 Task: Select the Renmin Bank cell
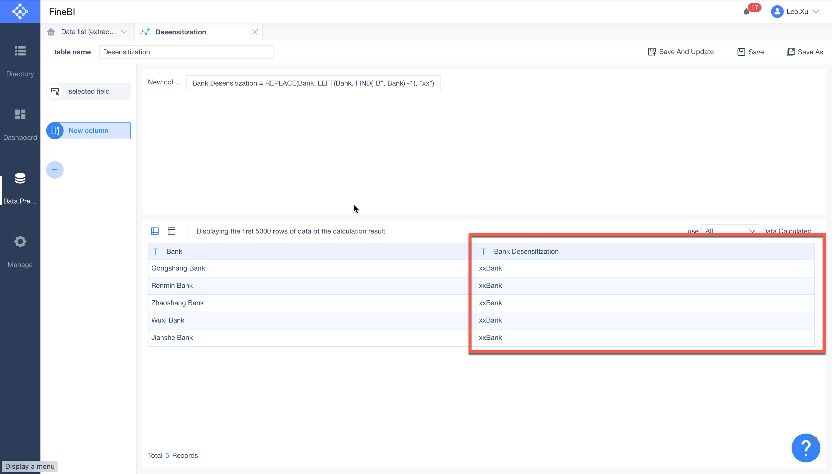311,286
